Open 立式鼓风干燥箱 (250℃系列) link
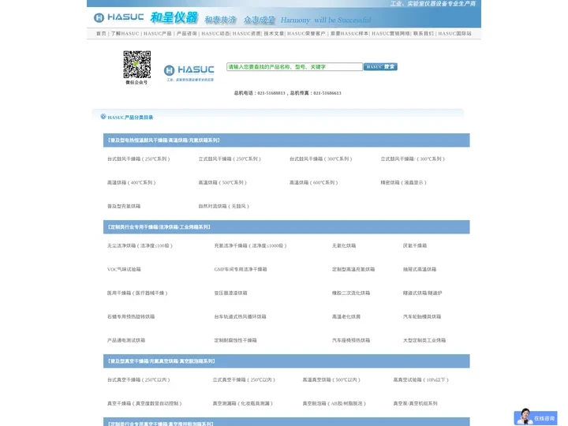The height and width of the screenshot is (426, 568). click(230, 159)
